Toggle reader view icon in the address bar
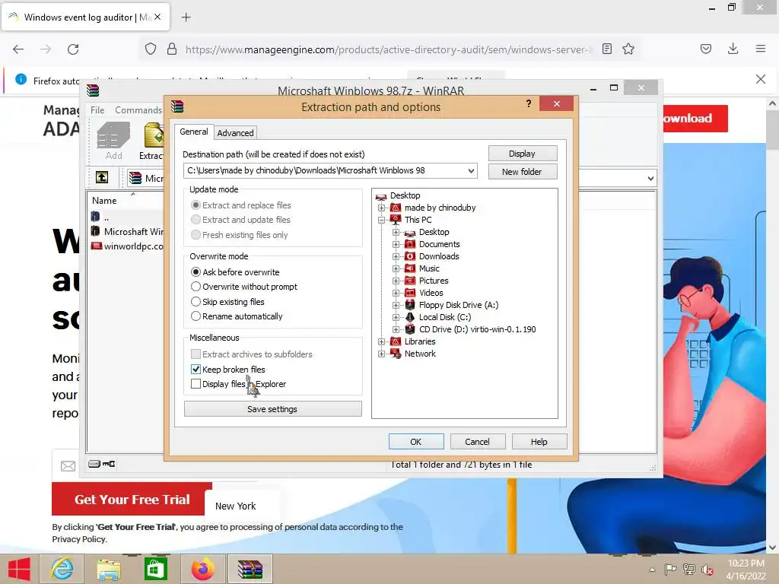 click(606, 49)
